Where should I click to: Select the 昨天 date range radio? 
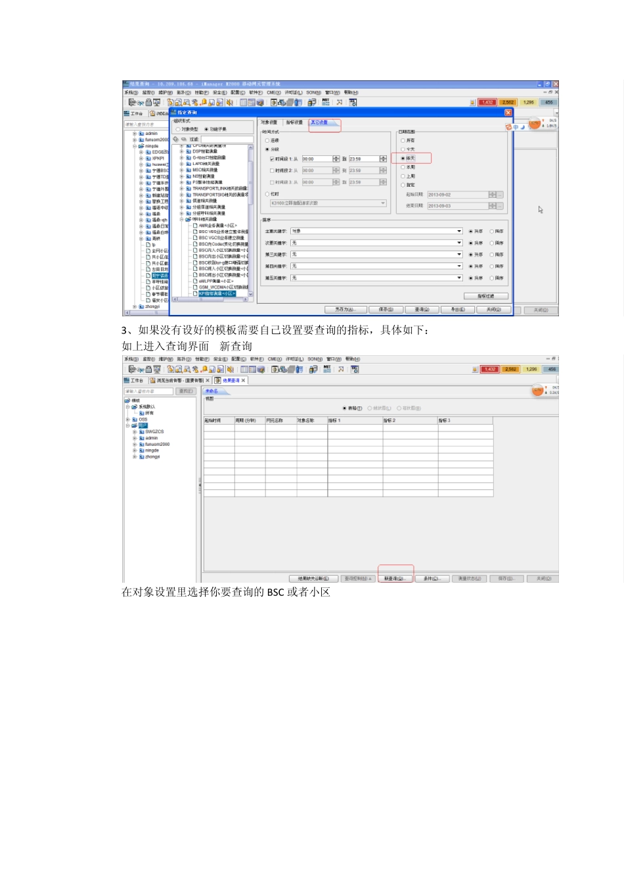[403, 159]
